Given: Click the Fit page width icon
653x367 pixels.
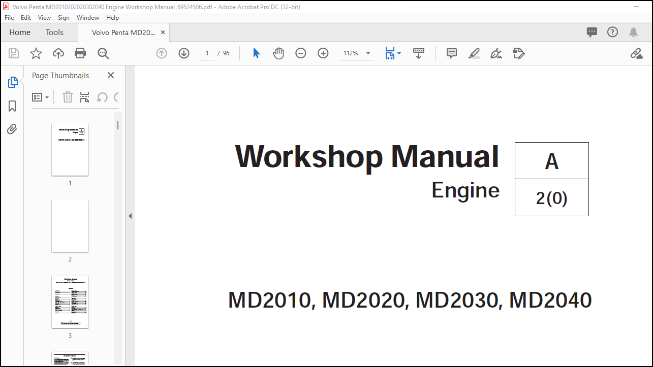Looking at the screenshot, I should pos(390,53).
